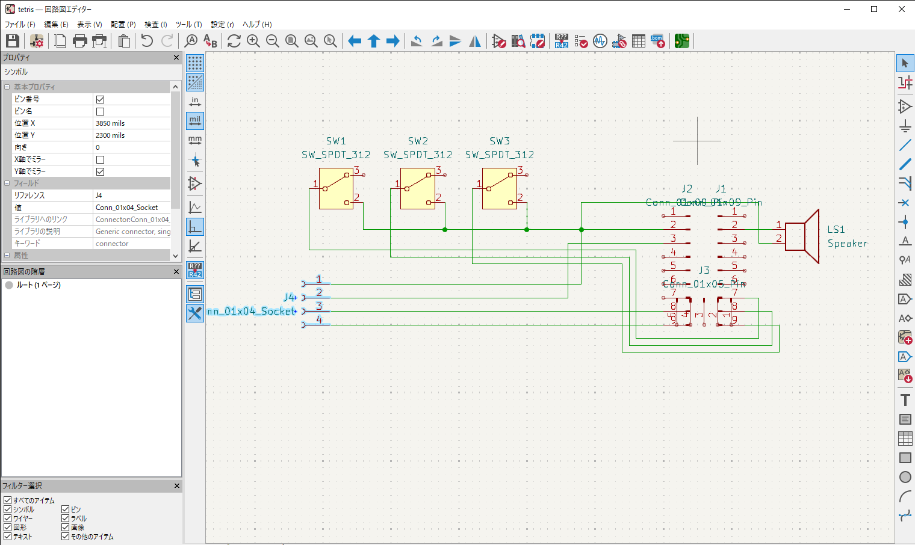Uncheck the ピン番号 checkbox
The height and width of the screenshot is (545, 915).
point(101,99)
